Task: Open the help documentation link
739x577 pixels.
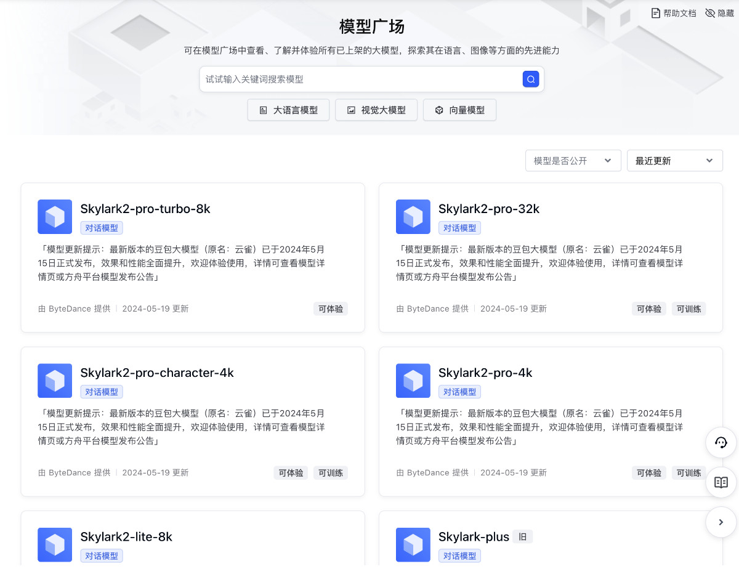Action: tap(674, 13)
